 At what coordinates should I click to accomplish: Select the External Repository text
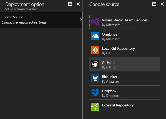[118, 105]
